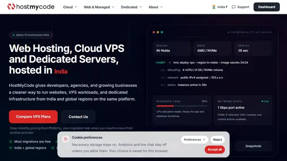Click the resource load progress bar
The height and width of the screenshot is (161, 287).
182,106
